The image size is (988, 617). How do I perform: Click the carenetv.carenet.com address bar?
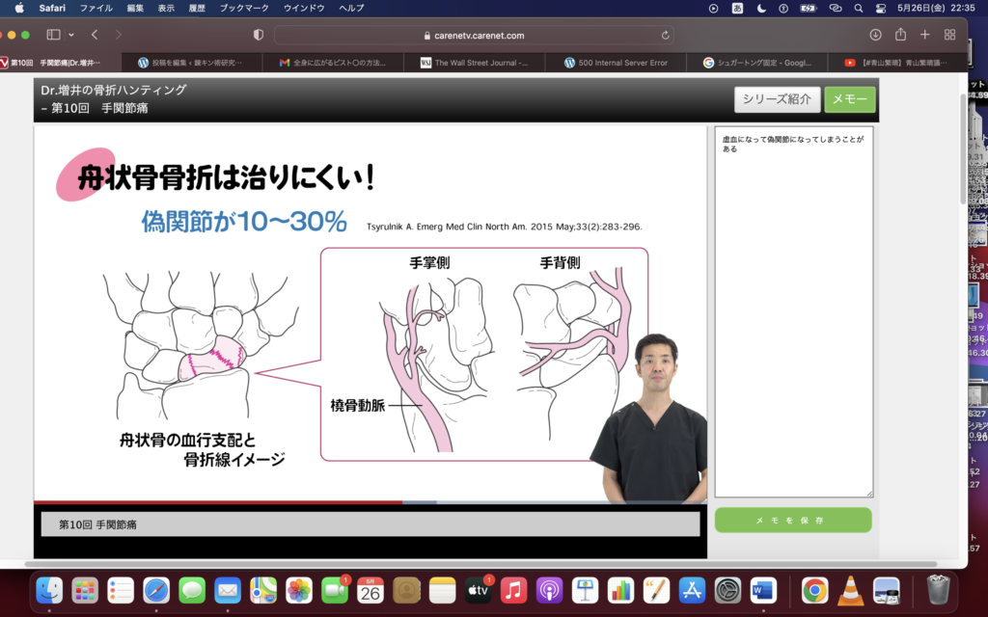[x=473, y=36]
